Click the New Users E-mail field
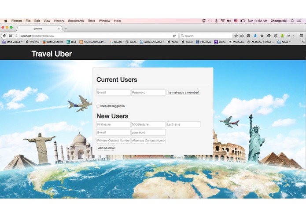Viewport: 306px width, 217px height. tap(114, 133)
